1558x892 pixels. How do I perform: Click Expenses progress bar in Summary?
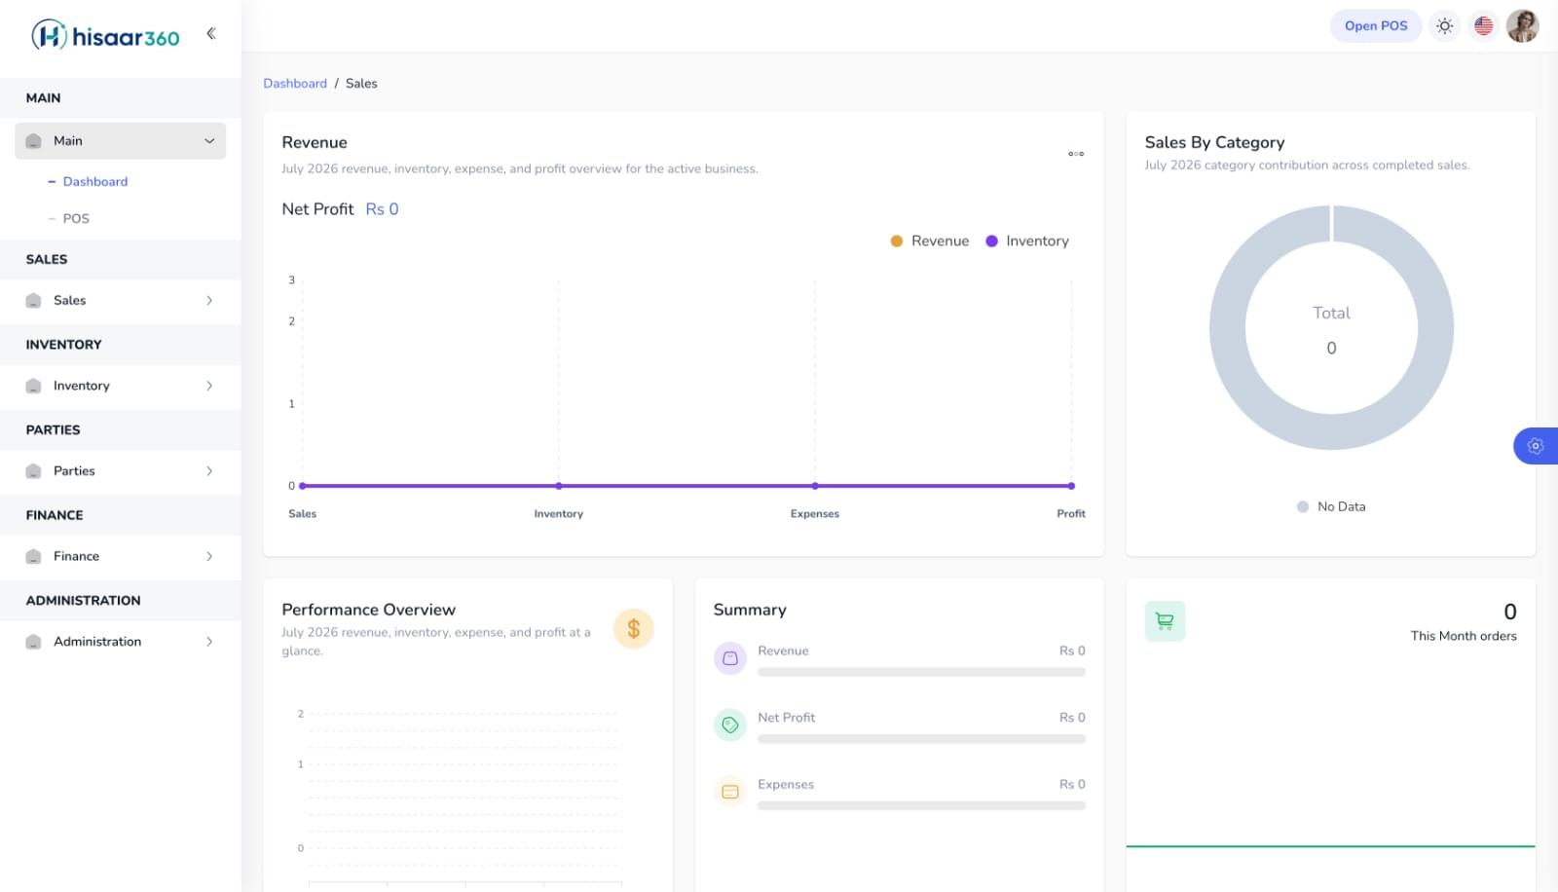921,806
